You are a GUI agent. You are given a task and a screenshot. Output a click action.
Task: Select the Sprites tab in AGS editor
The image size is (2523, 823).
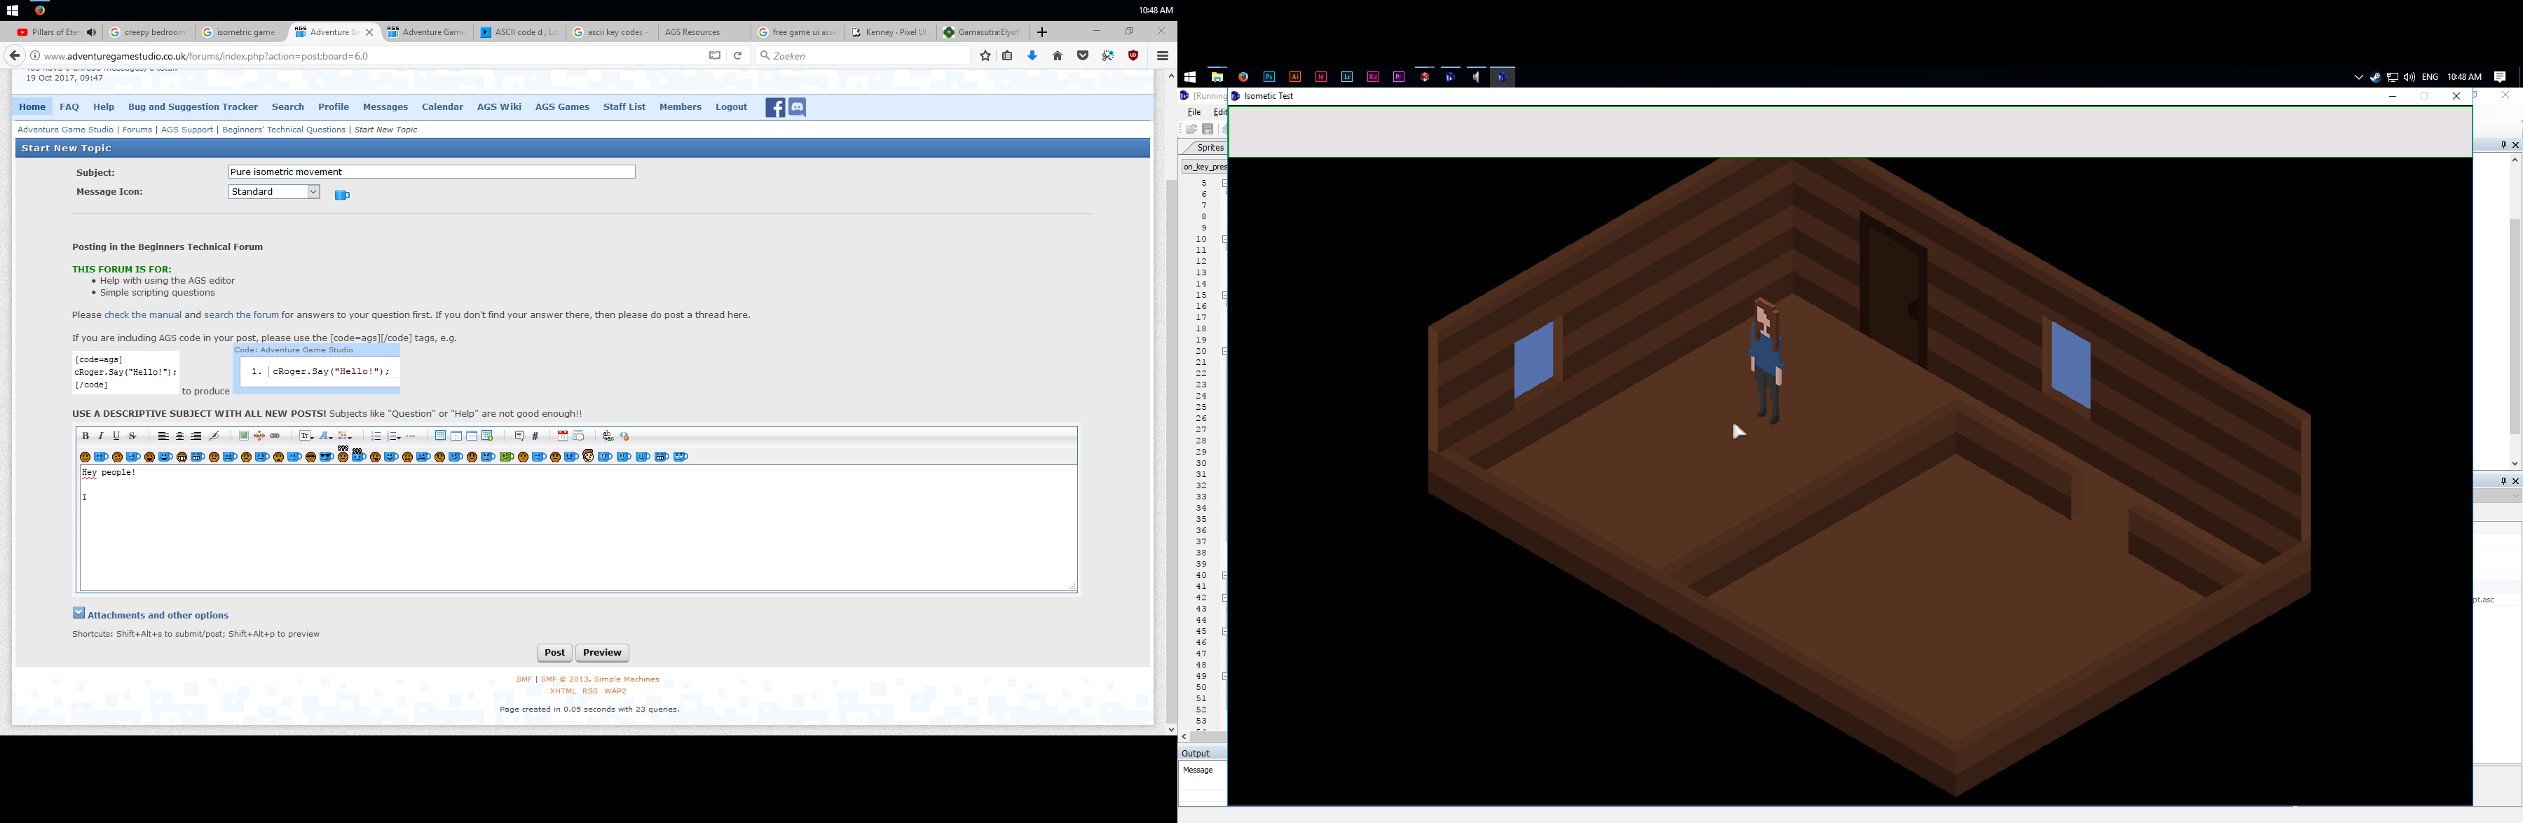coord(1210,148)
